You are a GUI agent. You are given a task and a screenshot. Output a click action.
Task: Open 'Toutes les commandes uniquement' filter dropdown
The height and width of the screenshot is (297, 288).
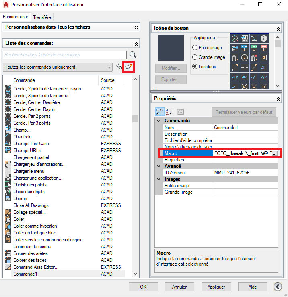[58, 67]
